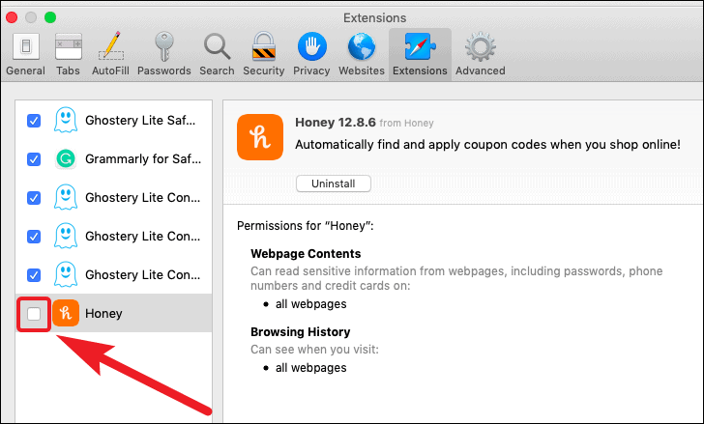Click the Honey 12.8.6 title text

pyautogui.click(x=336, y=123)
